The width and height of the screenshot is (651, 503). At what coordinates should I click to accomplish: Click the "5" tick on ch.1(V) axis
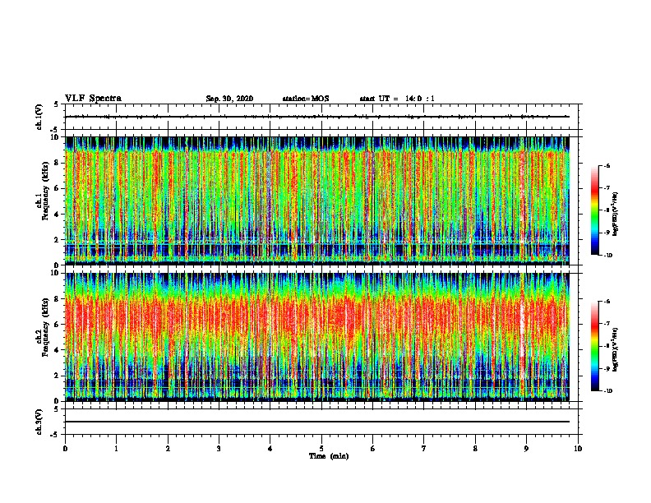[x=57, y=104]
